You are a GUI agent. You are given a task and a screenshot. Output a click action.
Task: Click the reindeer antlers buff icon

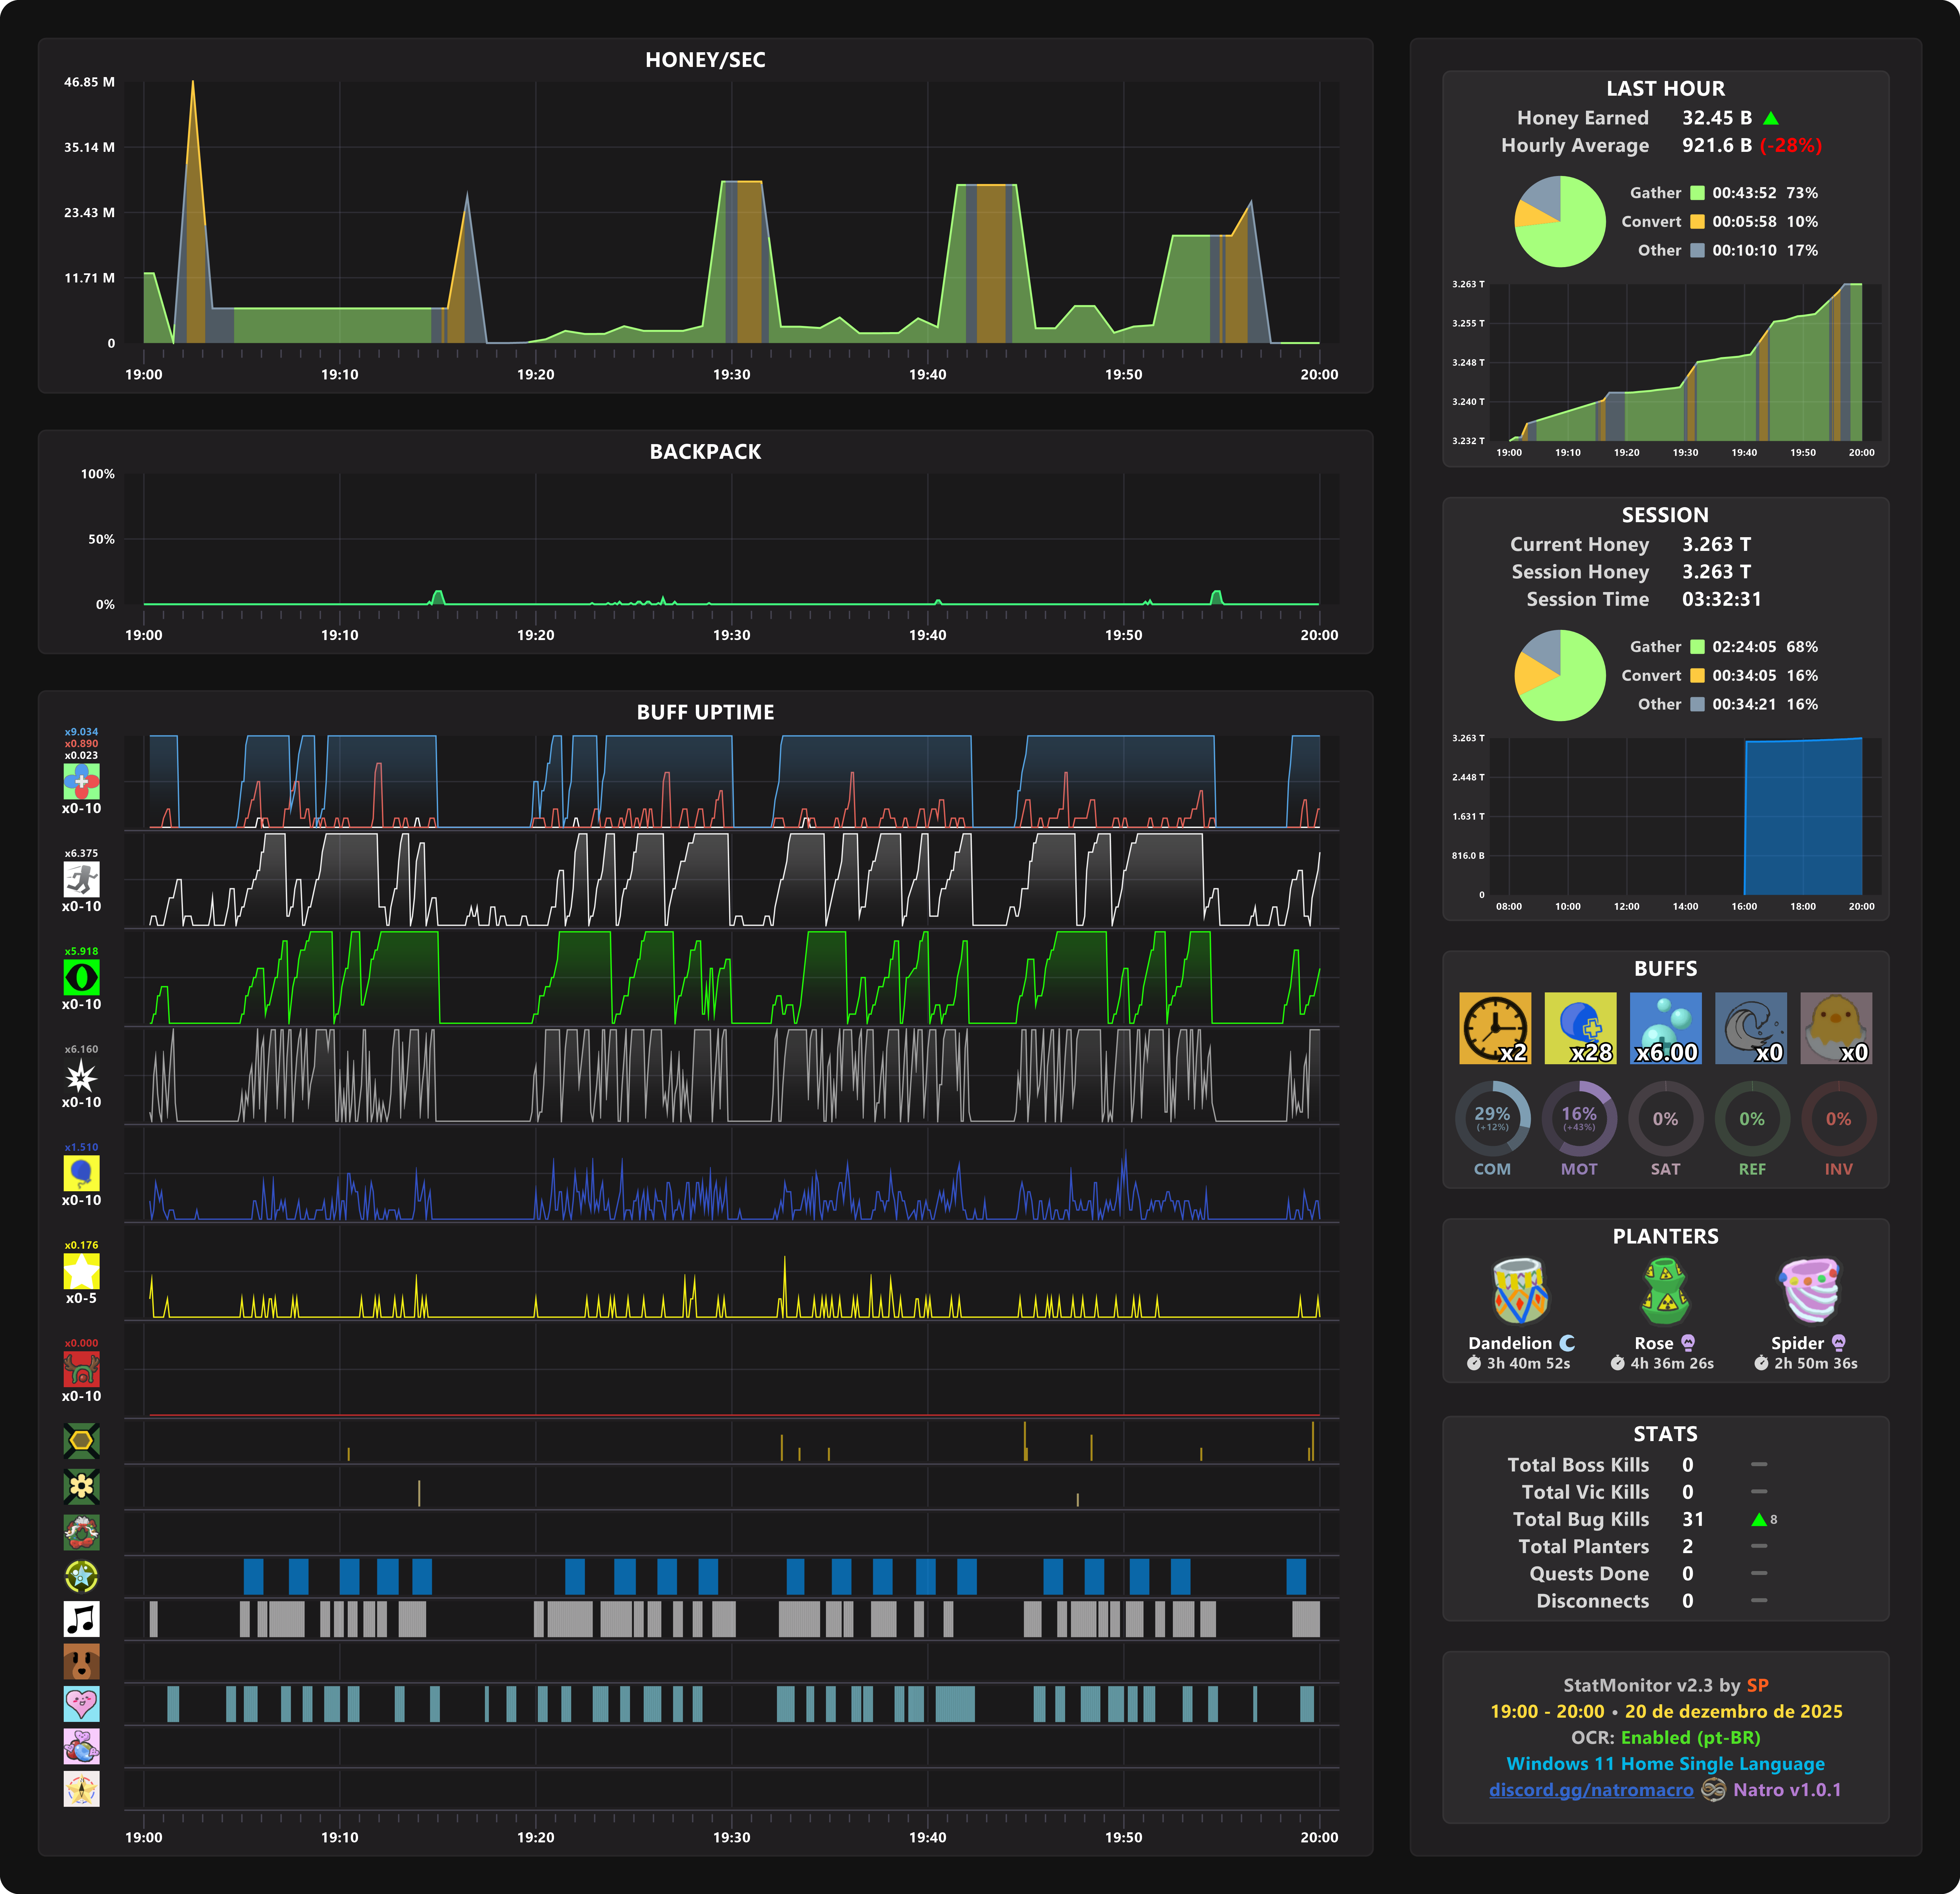81,1368
